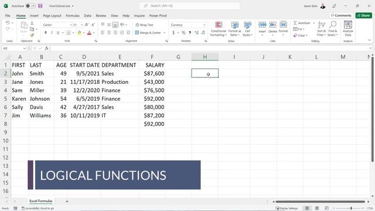Click Increase Decimal icon

[x=197, y=33]
